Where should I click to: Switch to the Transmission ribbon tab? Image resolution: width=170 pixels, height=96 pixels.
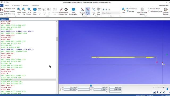pyautogui.click(x=35, y=5)
